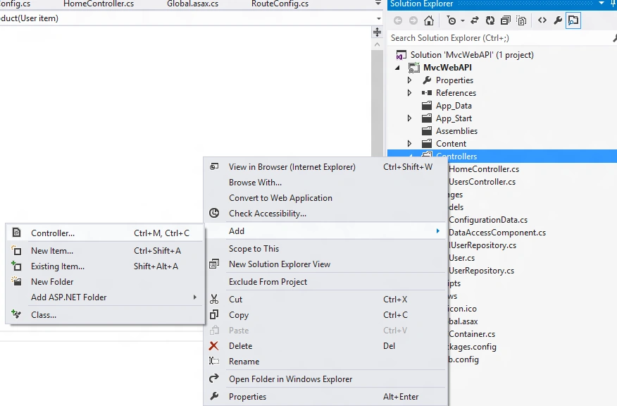Select the App_Data folder
617x406 pixels.
454,106
